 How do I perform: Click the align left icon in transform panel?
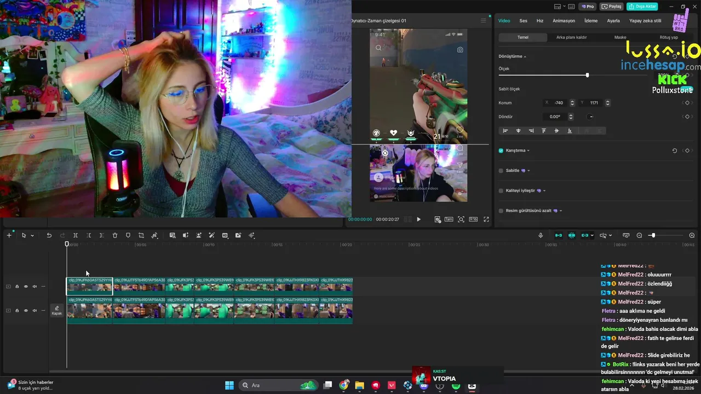[x=505, y=131]
